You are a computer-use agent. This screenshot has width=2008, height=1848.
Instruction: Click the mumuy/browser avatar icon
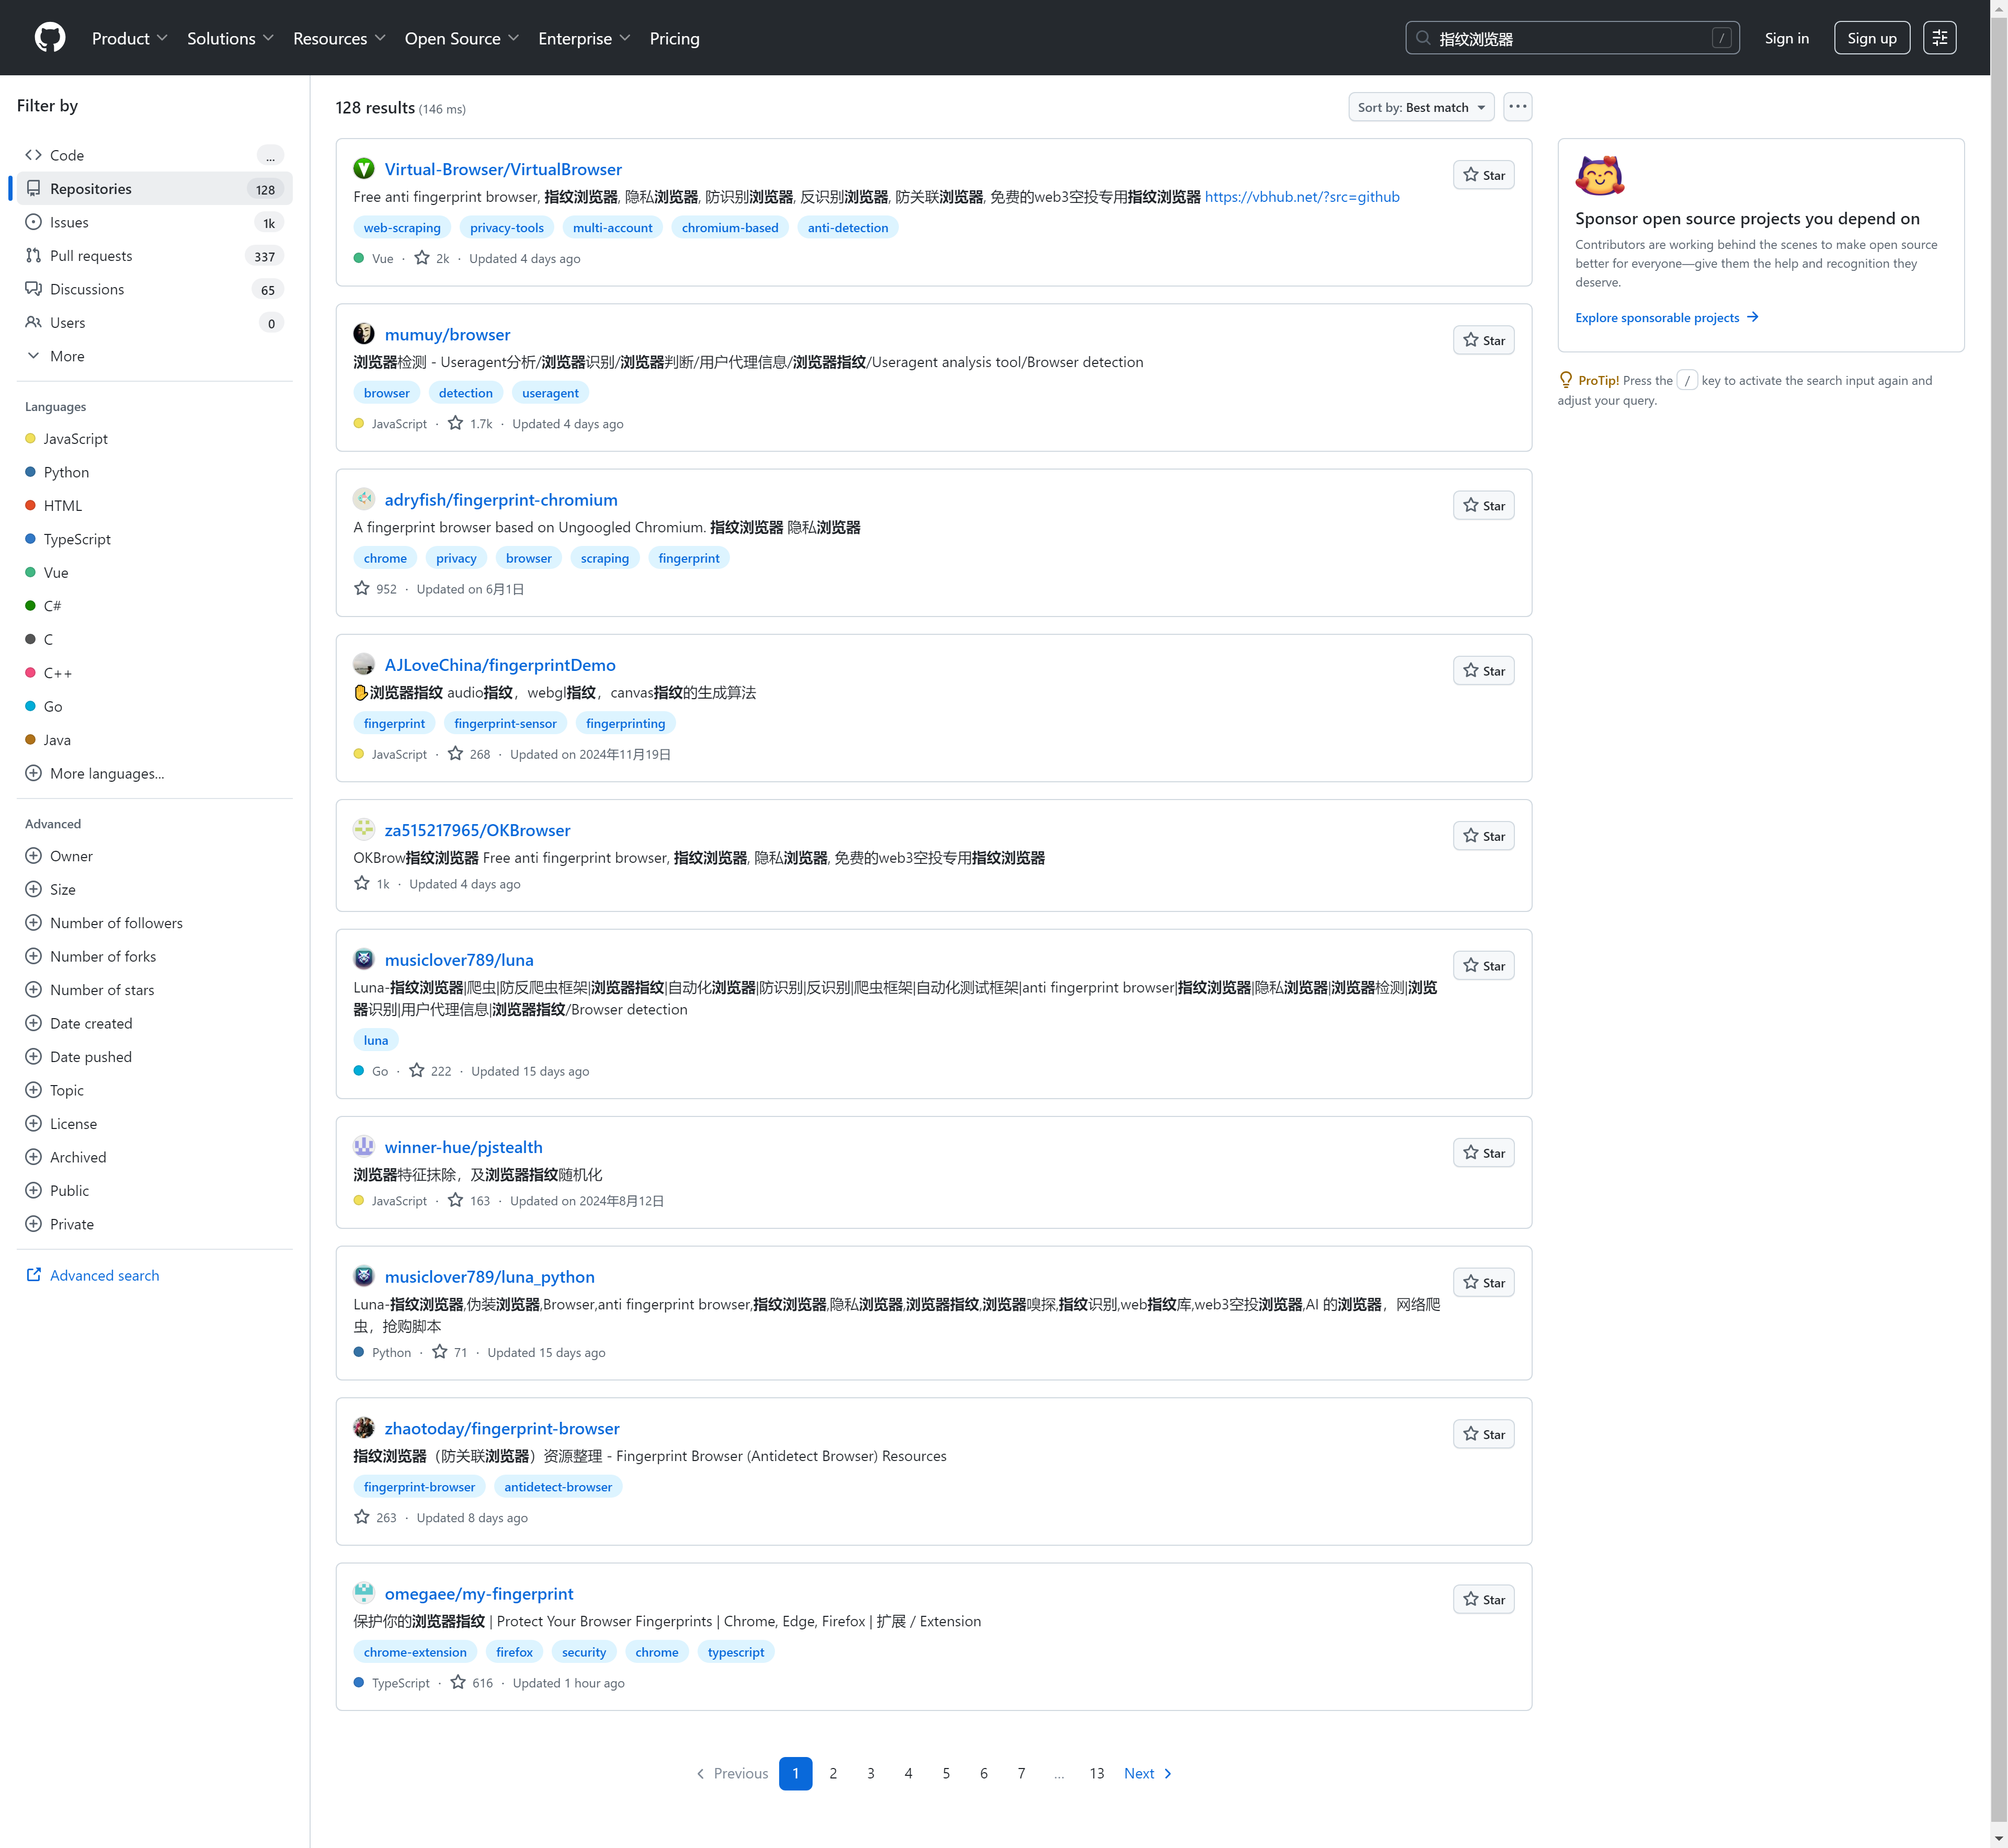(364, 334)
